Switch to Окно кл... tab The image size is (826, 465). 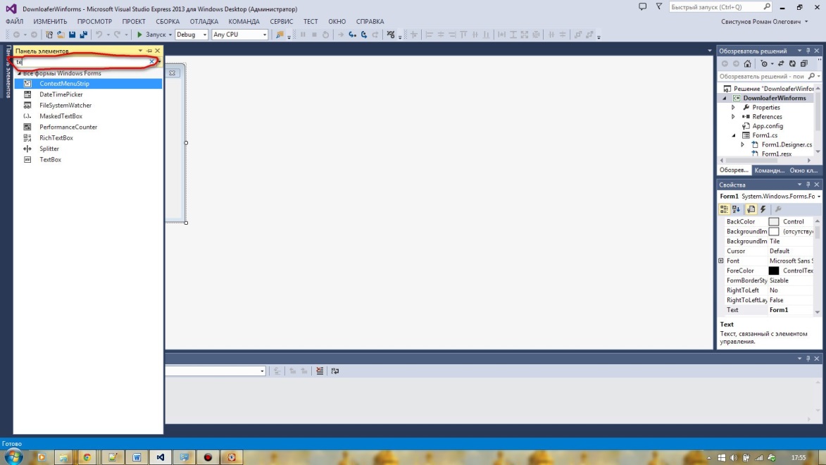pyautogui.click(x=803, y=170)
